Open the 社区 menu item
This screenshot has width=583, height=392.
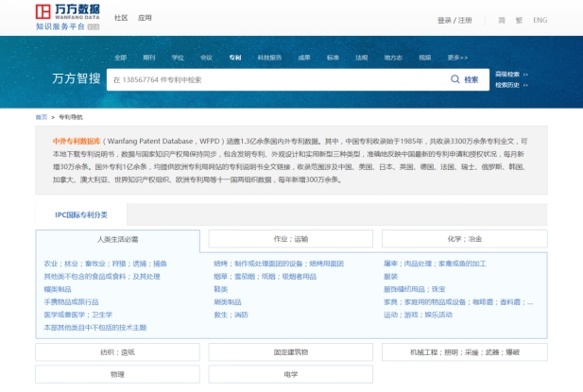pos(121,18)
